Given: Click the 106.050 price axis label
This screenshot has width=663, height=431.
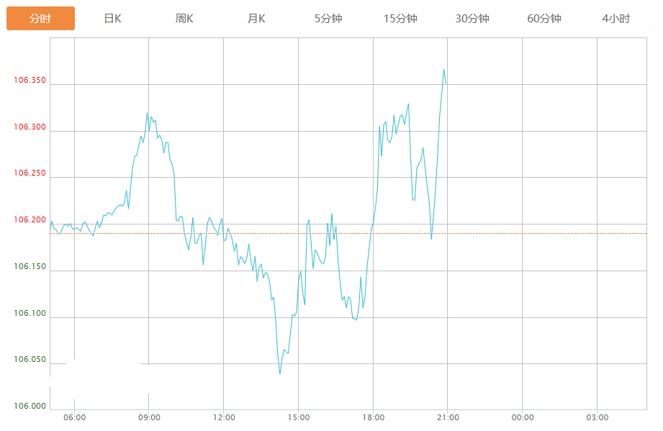Looking at the screenshot, I should click(30, 360).
